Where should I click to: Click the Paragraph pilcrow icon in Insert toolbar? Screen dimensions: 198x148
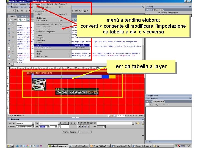pos(26,11)
